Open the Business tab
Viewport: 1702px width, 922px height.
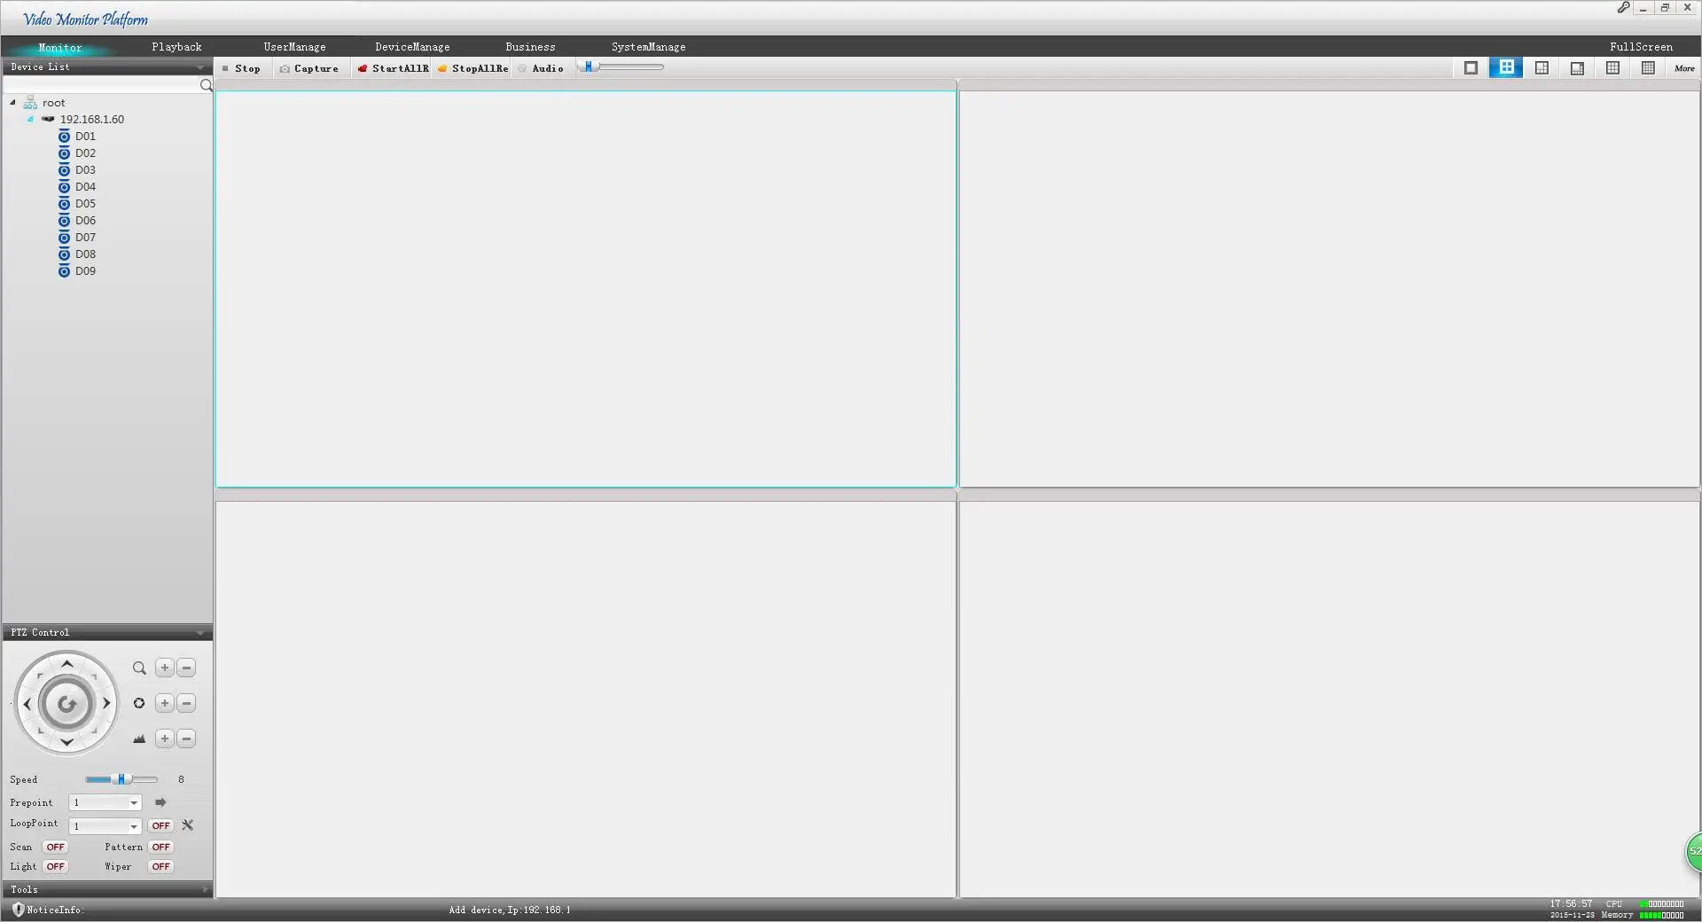530,47
